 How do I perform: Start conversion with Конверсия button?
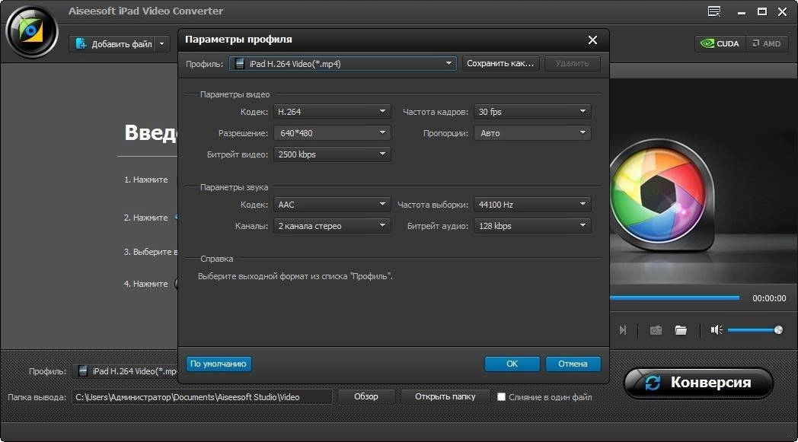(x=698, y=383)
